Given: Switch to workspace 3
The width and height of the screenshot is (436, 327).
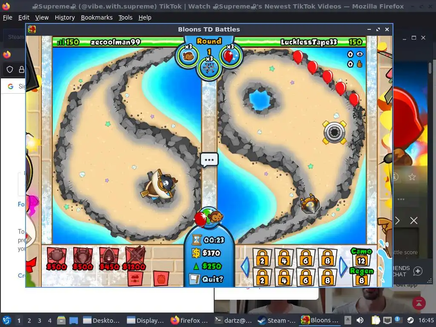Looking at the screenshot, I should (x=40, y=321).
